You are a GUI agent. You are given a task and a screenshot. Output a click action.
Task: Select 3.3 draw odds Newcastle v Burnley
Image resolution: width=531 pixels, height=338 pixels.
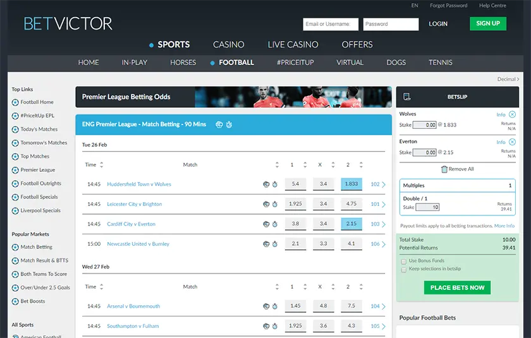[x=324, y=244]
